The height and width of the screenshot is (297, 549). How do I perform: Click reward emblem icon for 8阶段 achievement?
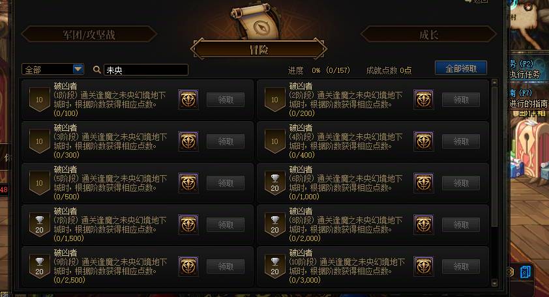point(424,225)
